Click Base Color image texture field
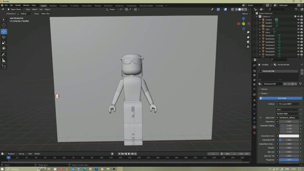Image resolution: width=304 pixels, height=171 pixels. [288, 118]
